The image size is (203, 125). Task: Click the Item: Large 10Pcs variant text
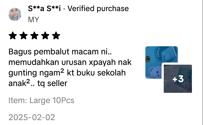pyautogui.click(x=41, y=100)
